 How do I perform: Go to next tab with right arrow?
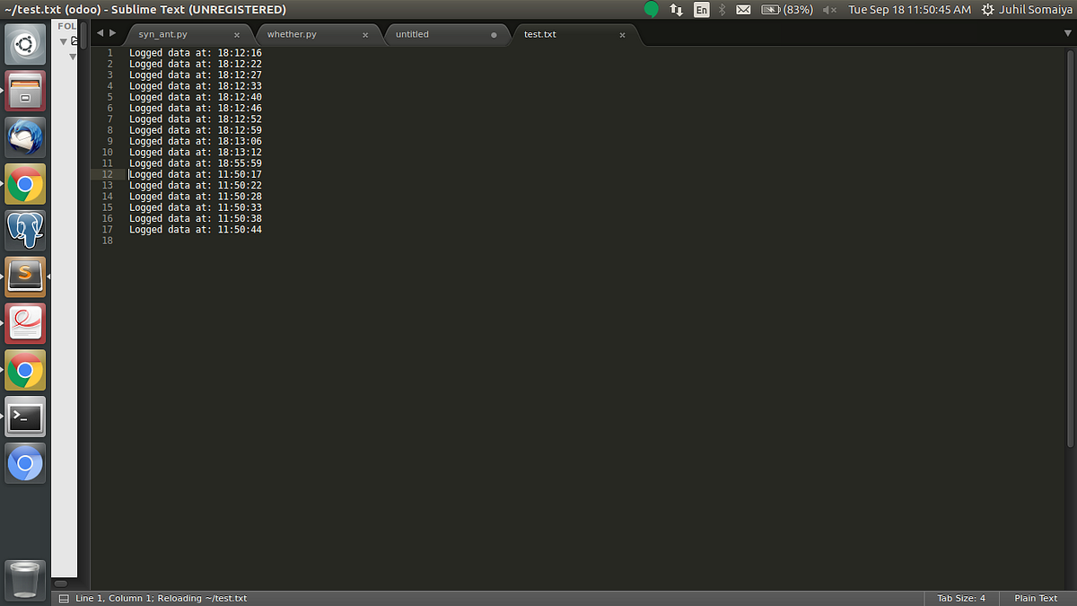click(x=112, y=33)
